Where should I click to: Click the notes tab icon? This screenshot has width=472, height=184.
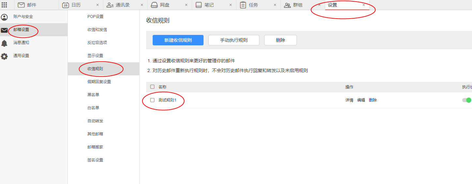tap(199, 5)
